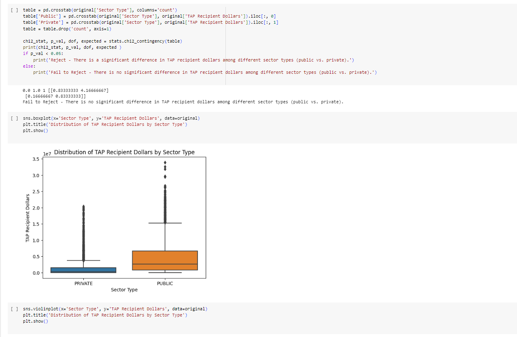This screenshot has height=337, width=517.
Task: Click the stats.chi2_contingency(table) code line
Action: tap(103, 41)
